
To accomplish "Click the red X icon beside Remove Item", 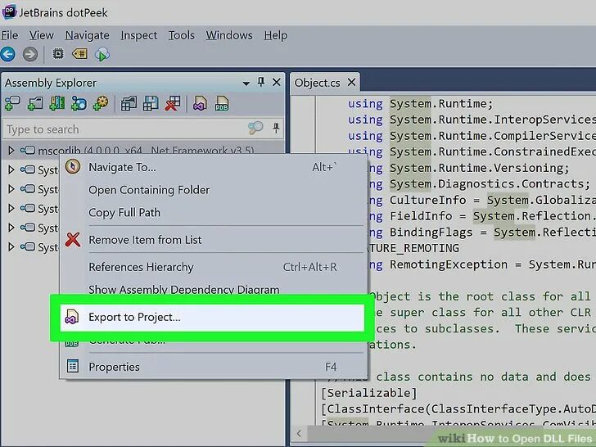I will (73, 239).
